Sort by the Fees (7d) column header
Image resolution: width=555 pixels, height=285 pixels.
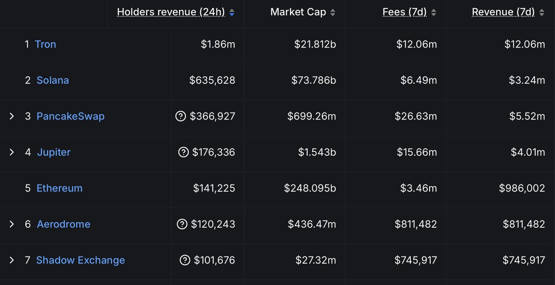[405, 12]
